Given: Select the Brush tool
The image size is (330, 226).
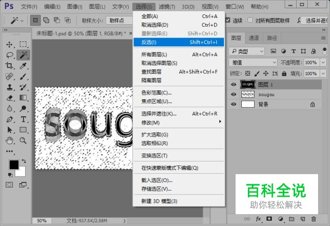Looking at the screenshot, I should coord(23,77).
